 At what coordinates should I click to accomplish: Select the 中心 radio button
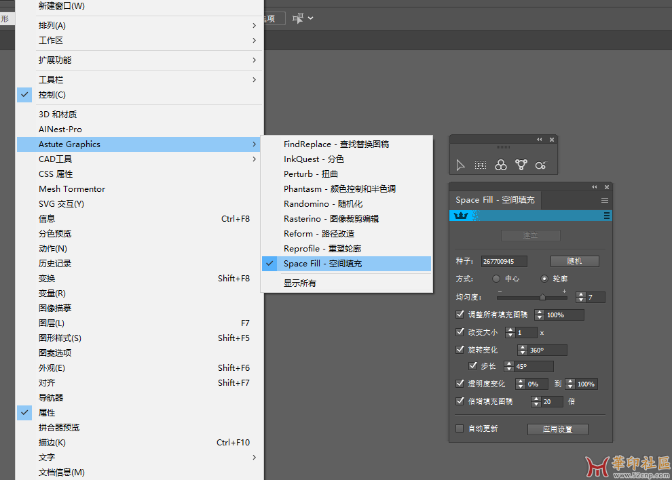click(496, 279)
